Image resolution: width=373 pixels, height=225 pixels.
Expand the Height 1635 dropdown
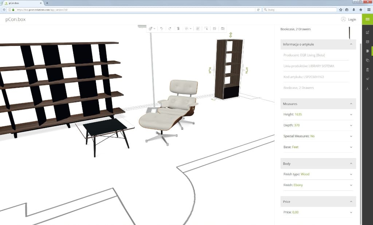point(351,114)
